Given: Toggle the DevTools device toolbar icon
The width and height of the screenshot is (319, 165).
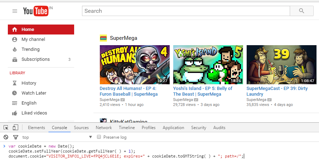Looking at the screenshot, I should click(15, 127).
